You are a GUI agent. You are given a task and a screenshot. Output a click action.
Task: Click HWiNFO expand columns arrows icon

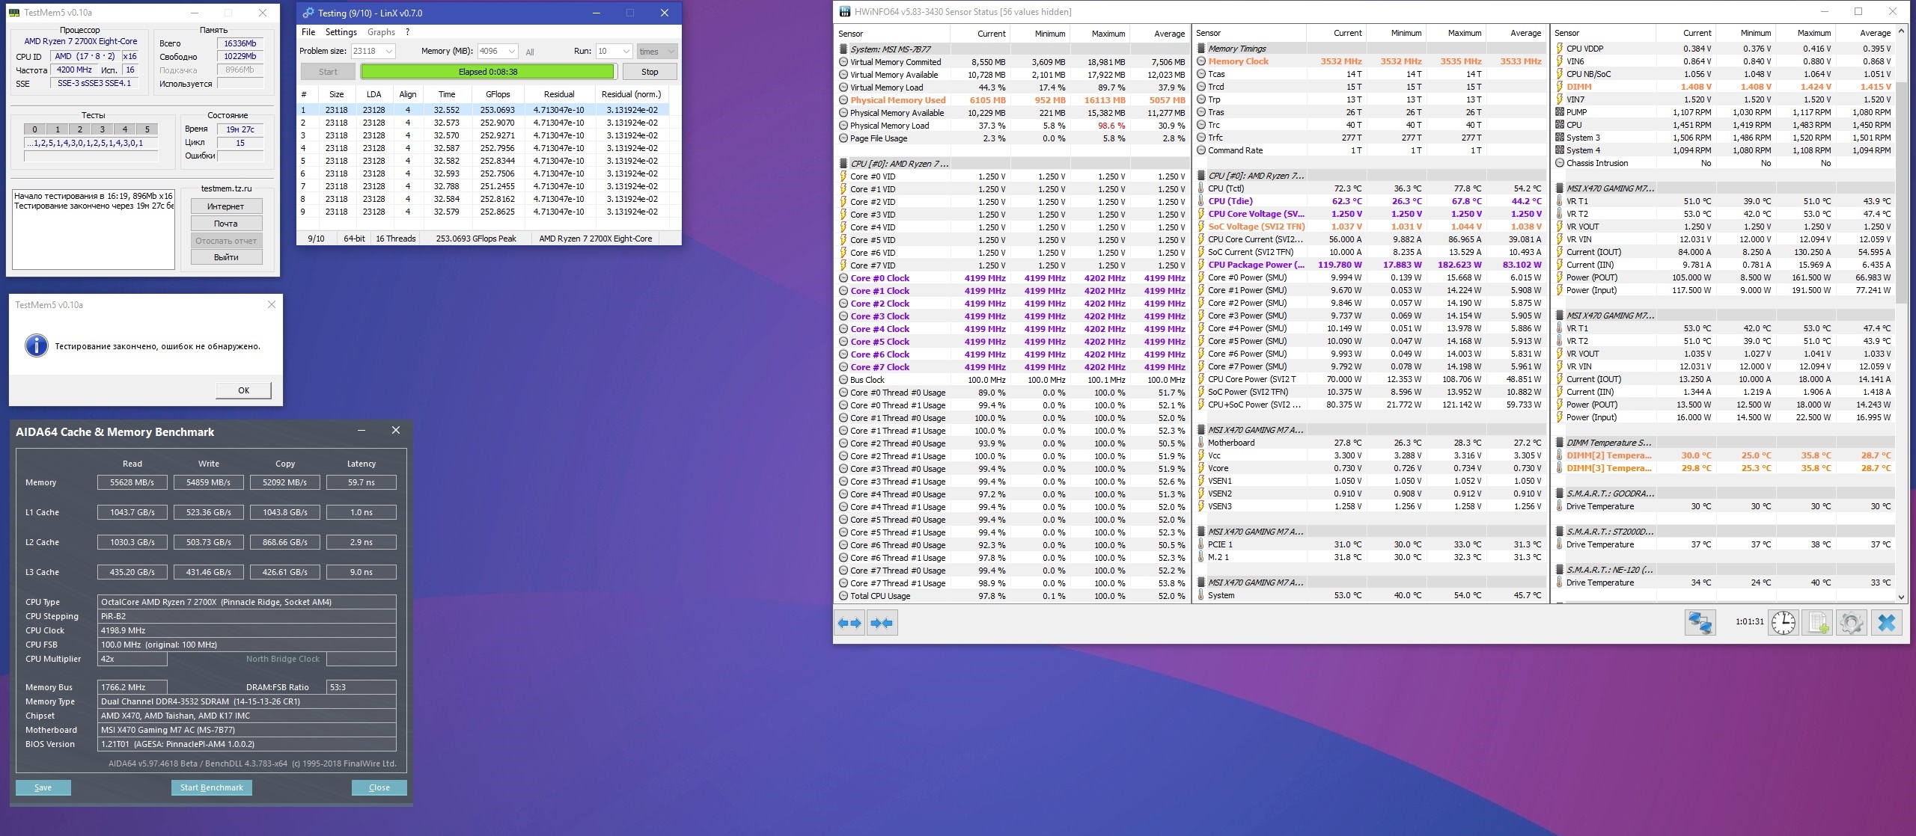(849, 623)
